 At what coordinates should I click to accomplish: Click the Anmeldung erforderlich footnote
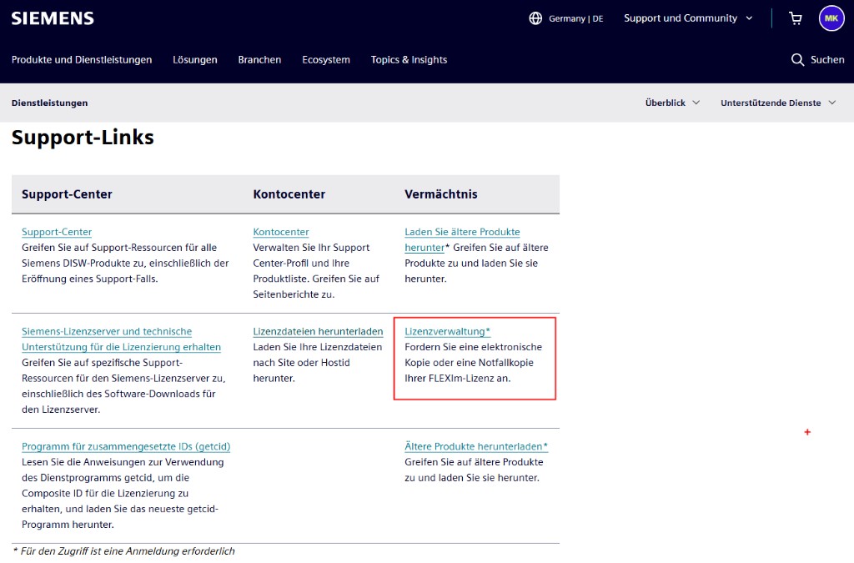(124, 551)
